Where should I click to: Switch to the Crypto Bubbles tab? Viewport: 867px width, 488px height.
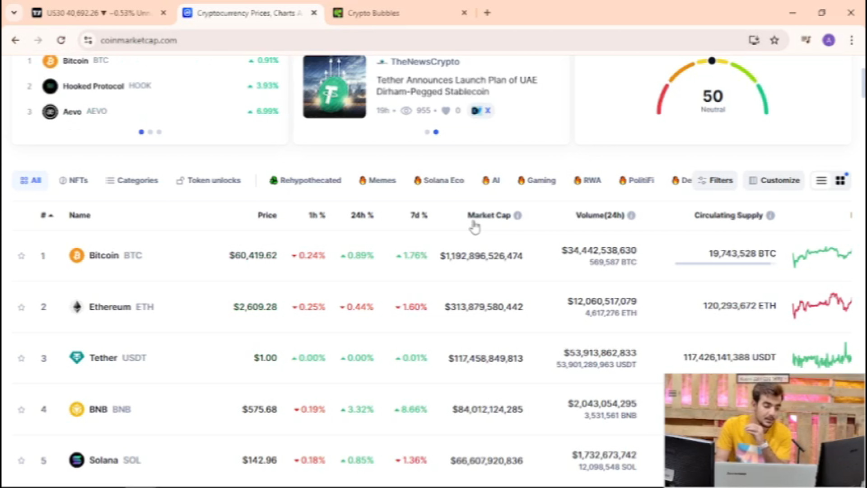[400, 13]
